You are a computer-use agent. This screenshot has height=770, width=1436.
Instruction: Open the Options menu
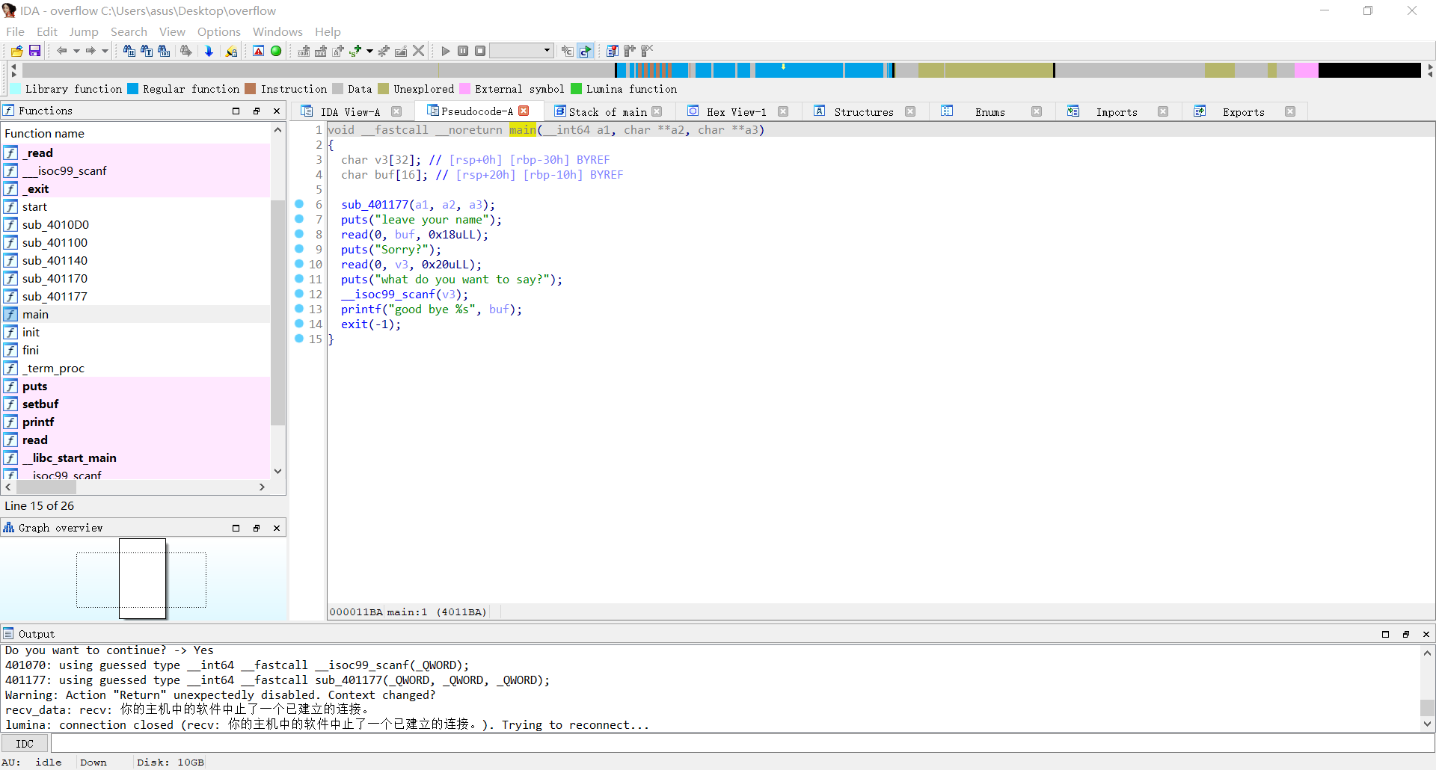(x=219, y=31)
